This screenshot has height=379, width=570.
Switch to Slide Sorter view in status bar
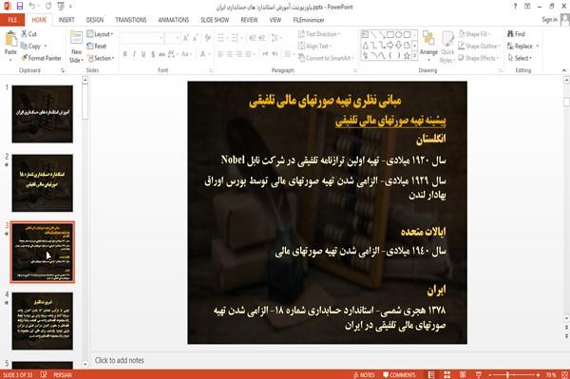(x=446, y=374)
